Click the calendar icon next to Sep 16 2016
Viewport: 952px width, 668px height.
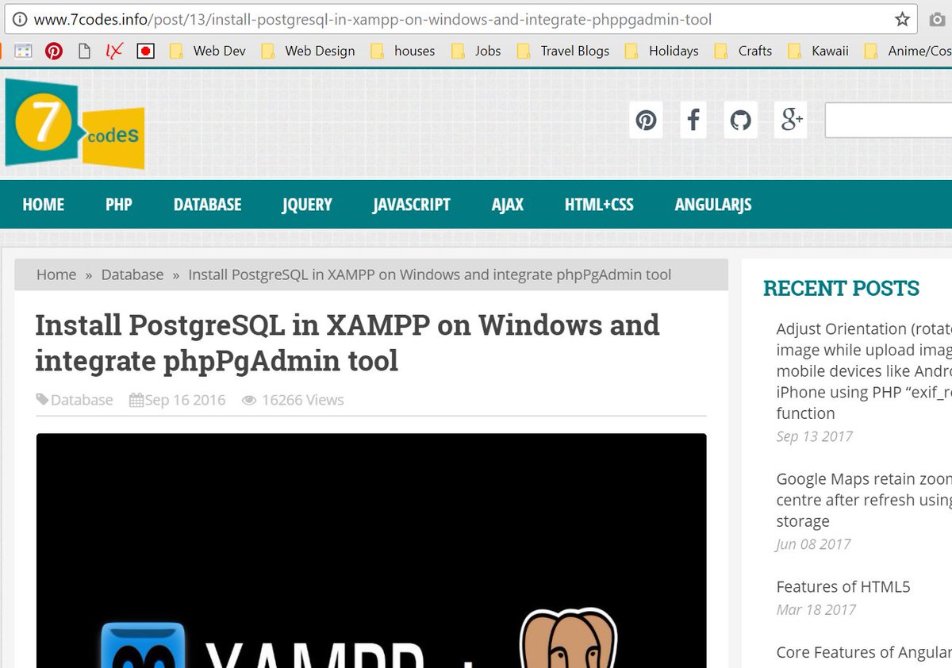coord(136,400)
